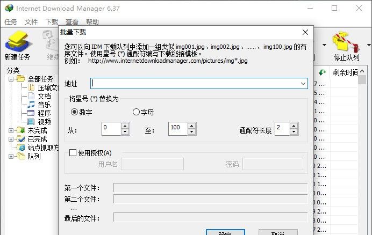Click the Last file (最后的文件) preview field
The width and height of the screenshot is (372, 235).
[210, 217]
